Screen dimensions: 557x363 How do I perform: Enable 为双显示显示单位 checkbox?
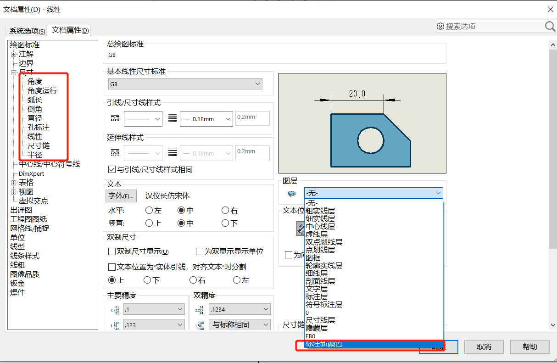[x=199, y=251]
